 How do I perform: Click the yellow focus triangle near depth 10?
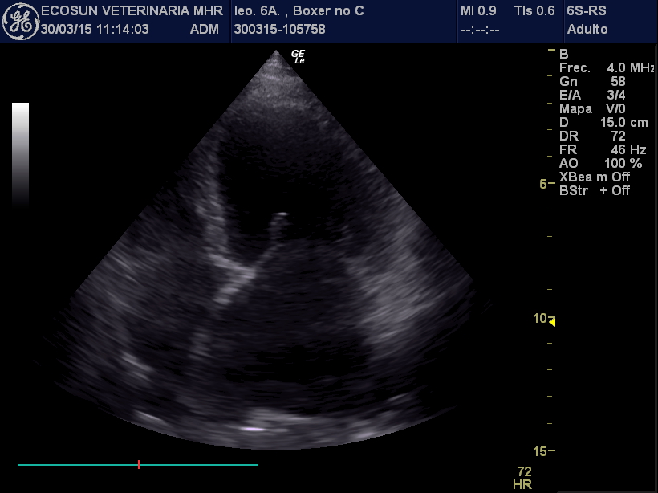coord(551,322)
